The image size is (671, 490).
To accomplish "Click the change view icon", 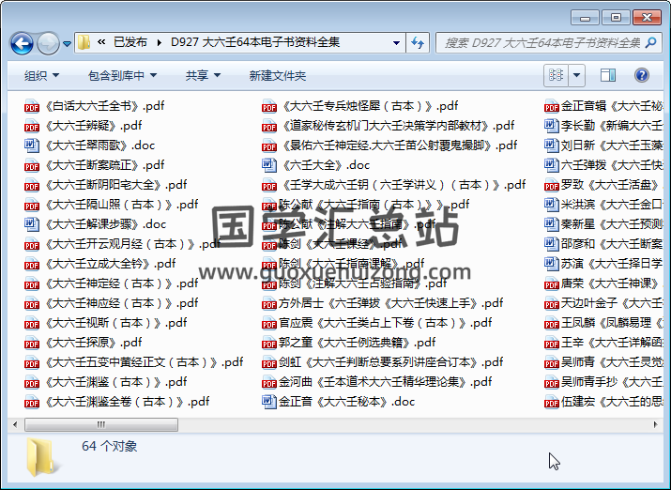I will click(557, 75).
